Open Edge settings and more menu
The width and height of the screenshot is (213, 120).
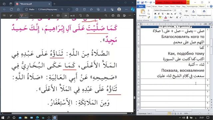point(126,9)
